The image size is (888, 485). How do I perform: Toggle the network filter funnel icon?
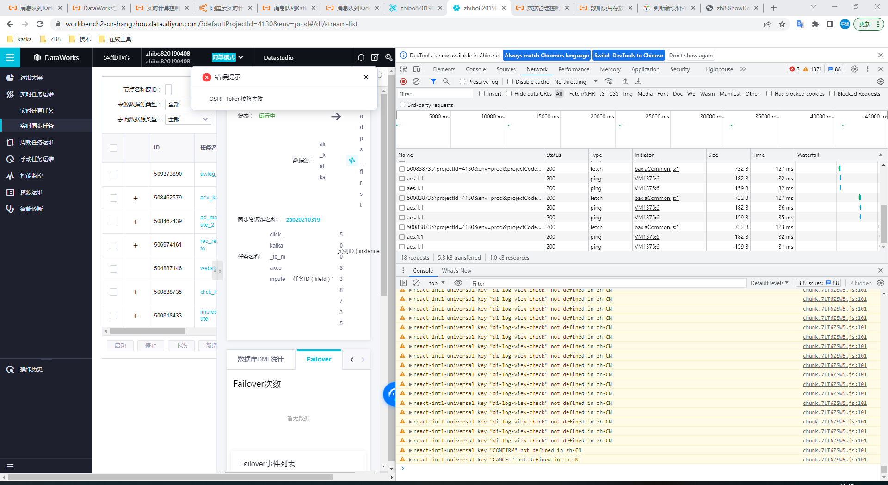(433, 81)
